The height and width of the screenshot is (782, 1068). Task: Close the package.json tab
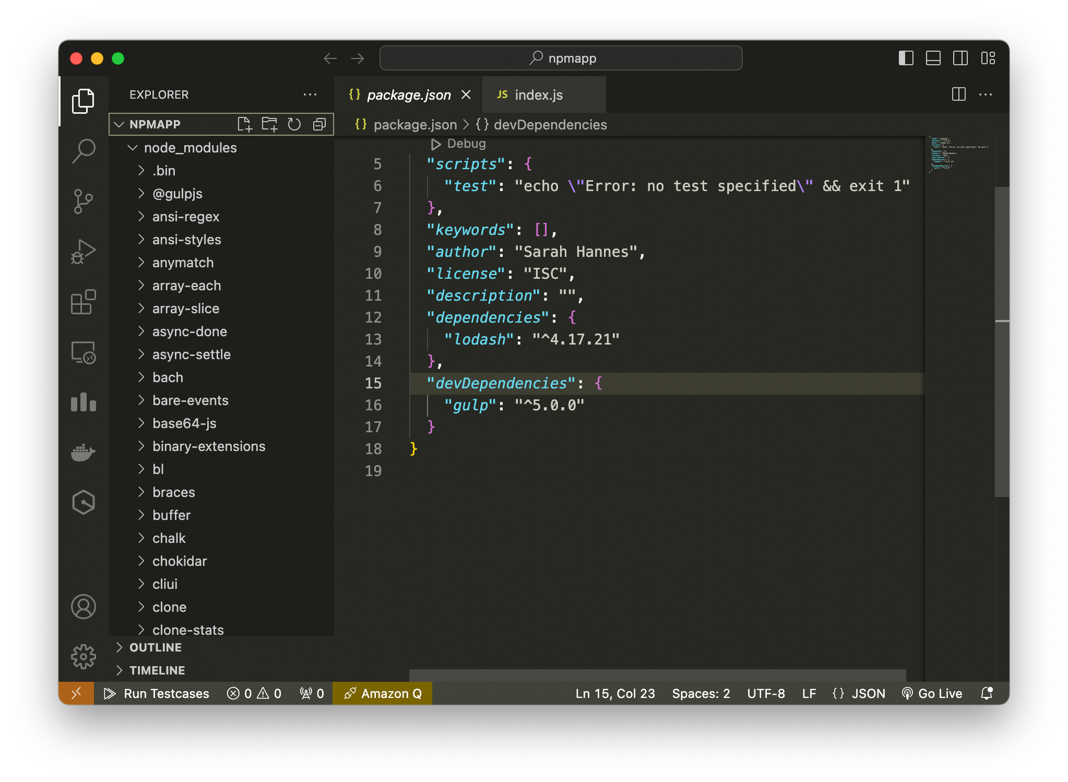pos(466,95)
